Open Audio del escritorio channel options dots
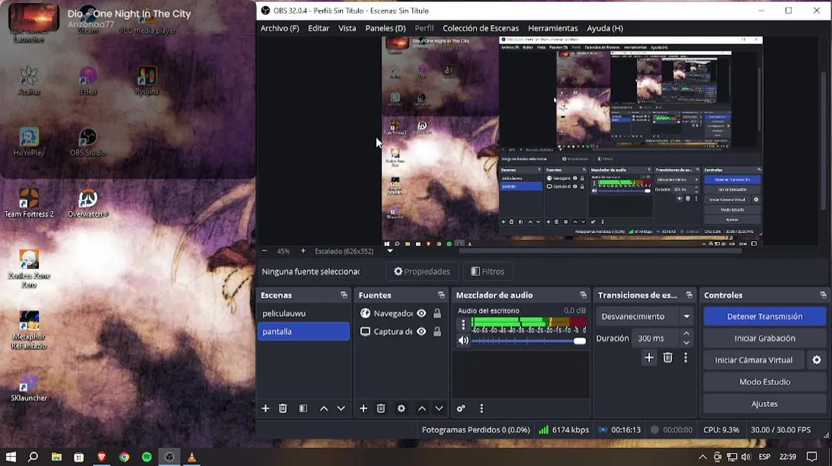The image size is (832, 466). pos(463,325)
